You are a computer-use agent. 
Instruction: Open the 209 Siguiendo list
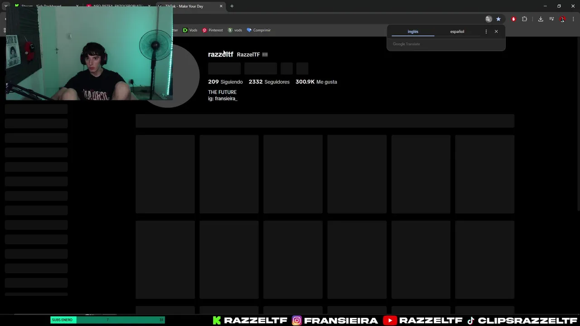(x=225, y=82)
